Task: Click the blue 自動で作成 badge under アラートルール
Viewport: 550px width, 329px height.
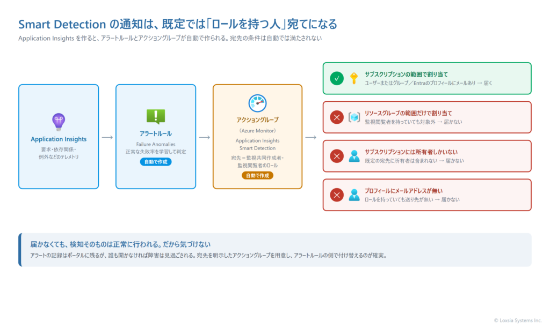Action: pos(156,162)
